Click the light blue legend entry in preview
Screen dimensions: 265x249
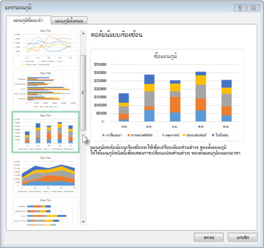click(112, 135)
